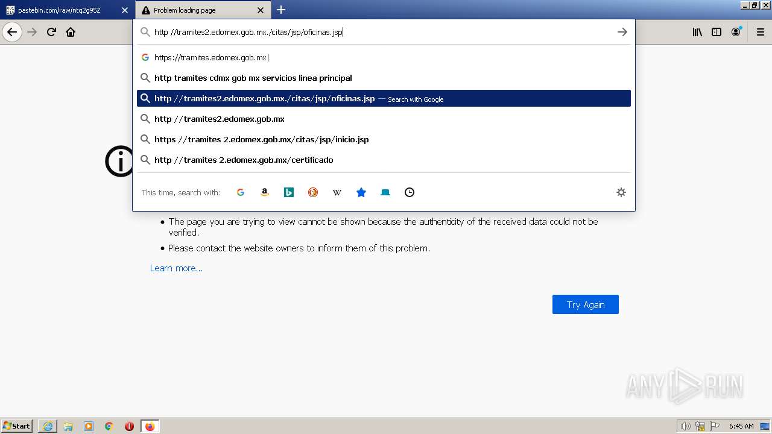
Task: Open the media player taskbar icon
Action: [89, 426]
